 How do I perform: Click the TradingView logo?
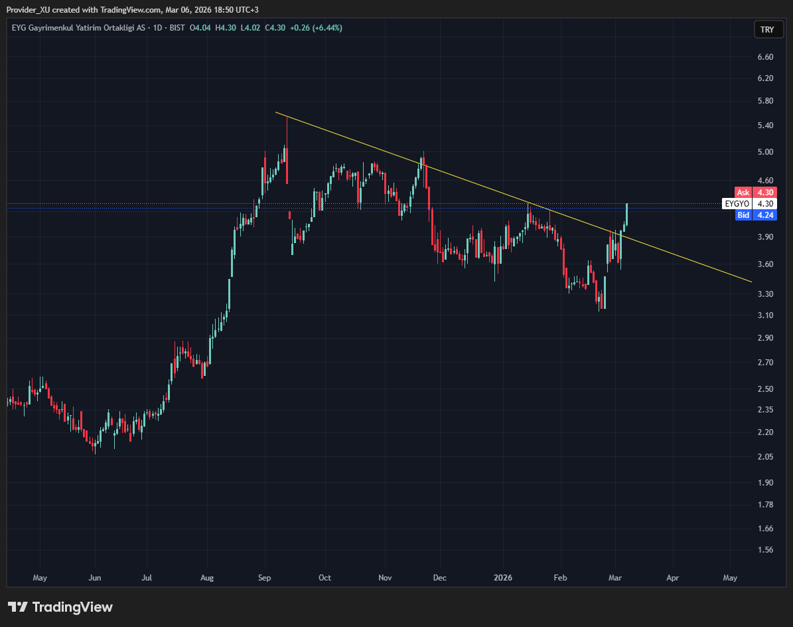[60, 607]
